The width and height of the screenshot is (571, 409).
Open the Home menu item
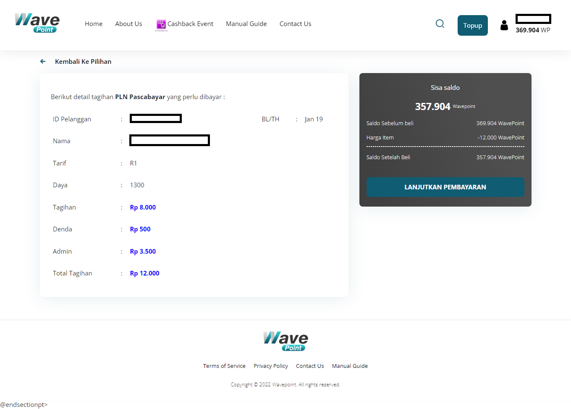pyautogui.click(x=94, y=24)
